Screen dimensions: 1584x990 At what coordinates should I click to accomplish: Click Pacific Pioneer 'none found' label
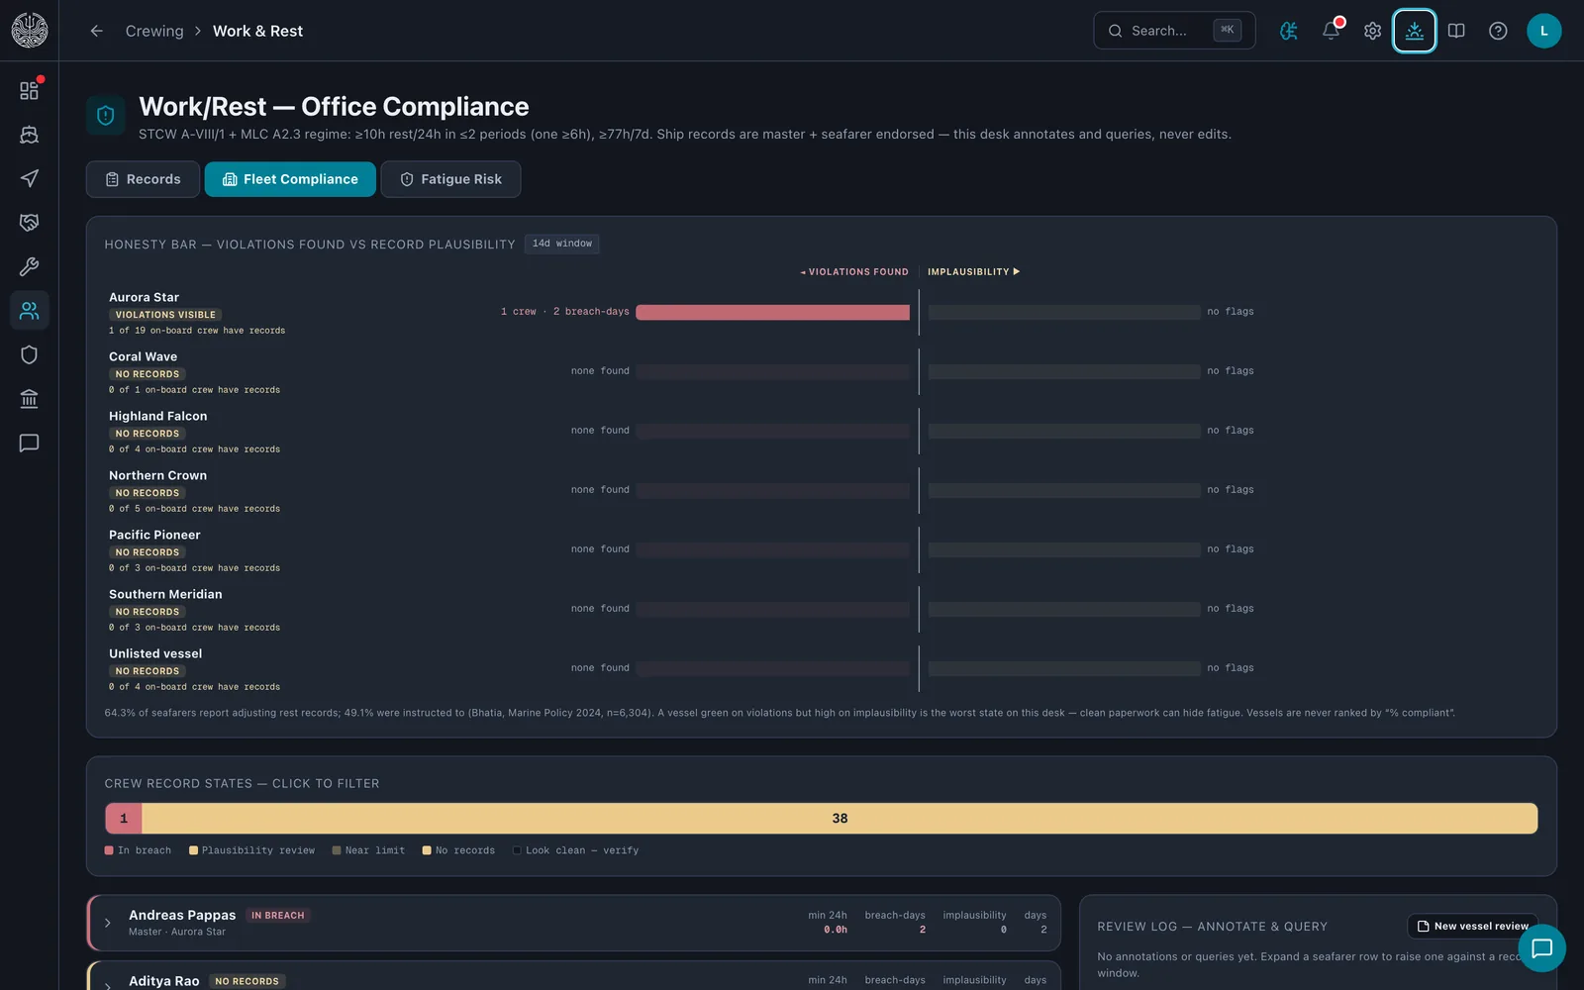(600, 549)
